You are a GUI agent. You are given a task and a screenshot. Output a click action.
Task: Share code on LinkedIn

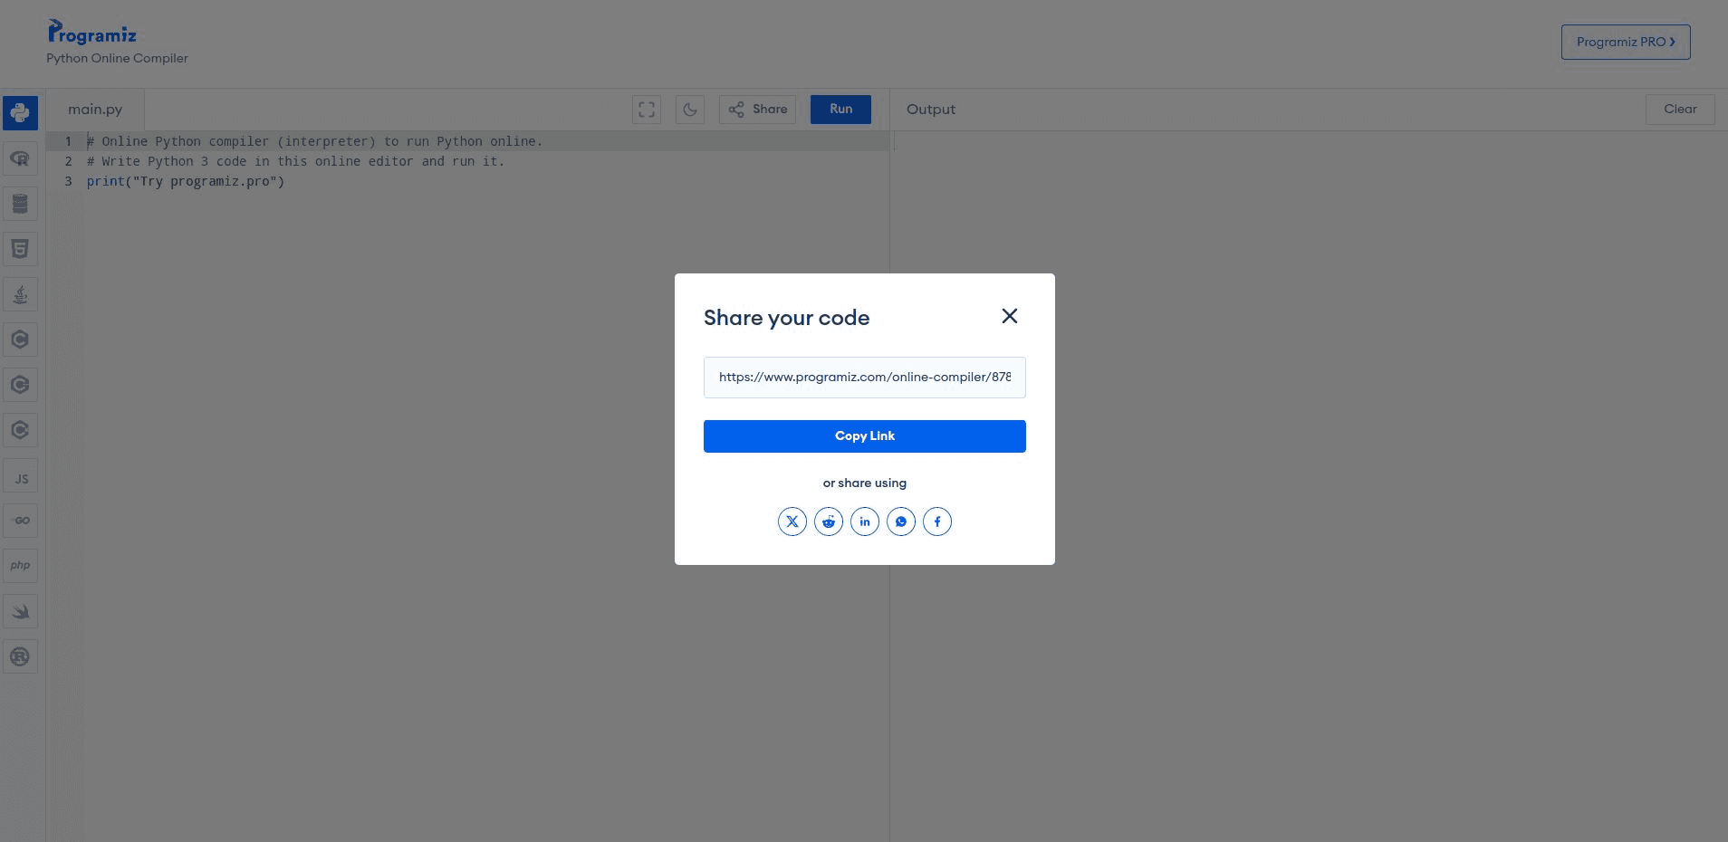tap(865, 521)
